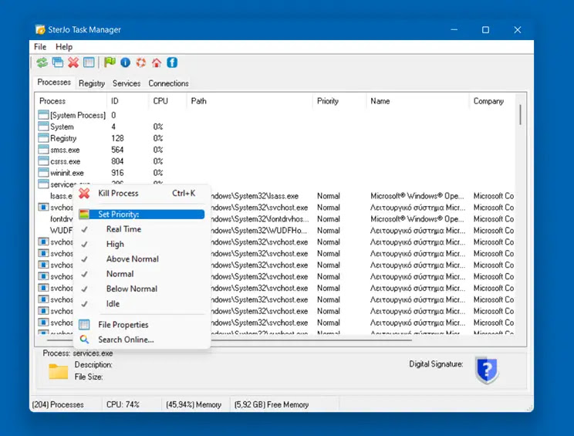Click the green flag toolbar icon
Screen dimensions: 574x436
pyautogui.click(x=110, y=63)
